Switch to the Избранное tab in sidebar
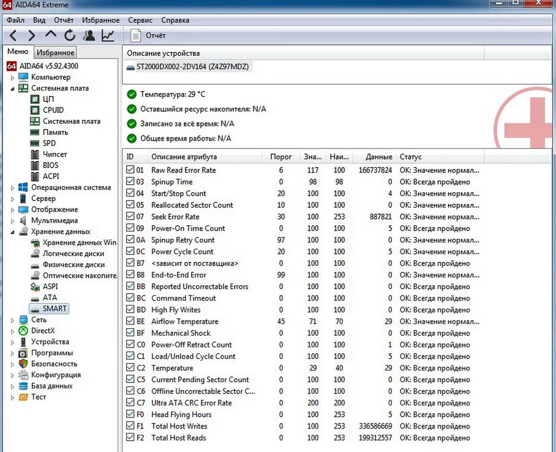Image resolution: width=556 pixels, height=452 pixels. point(55,52)
